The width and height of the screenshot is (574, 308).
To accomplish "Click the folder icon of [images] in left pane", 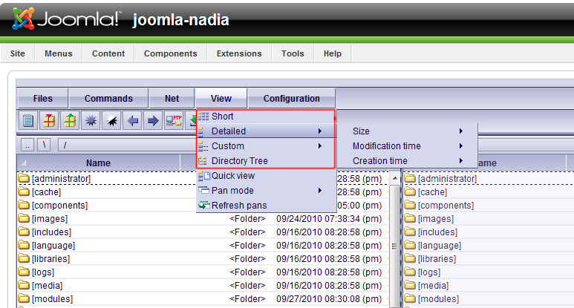I will pyautogui.click(x=25, y=218).
